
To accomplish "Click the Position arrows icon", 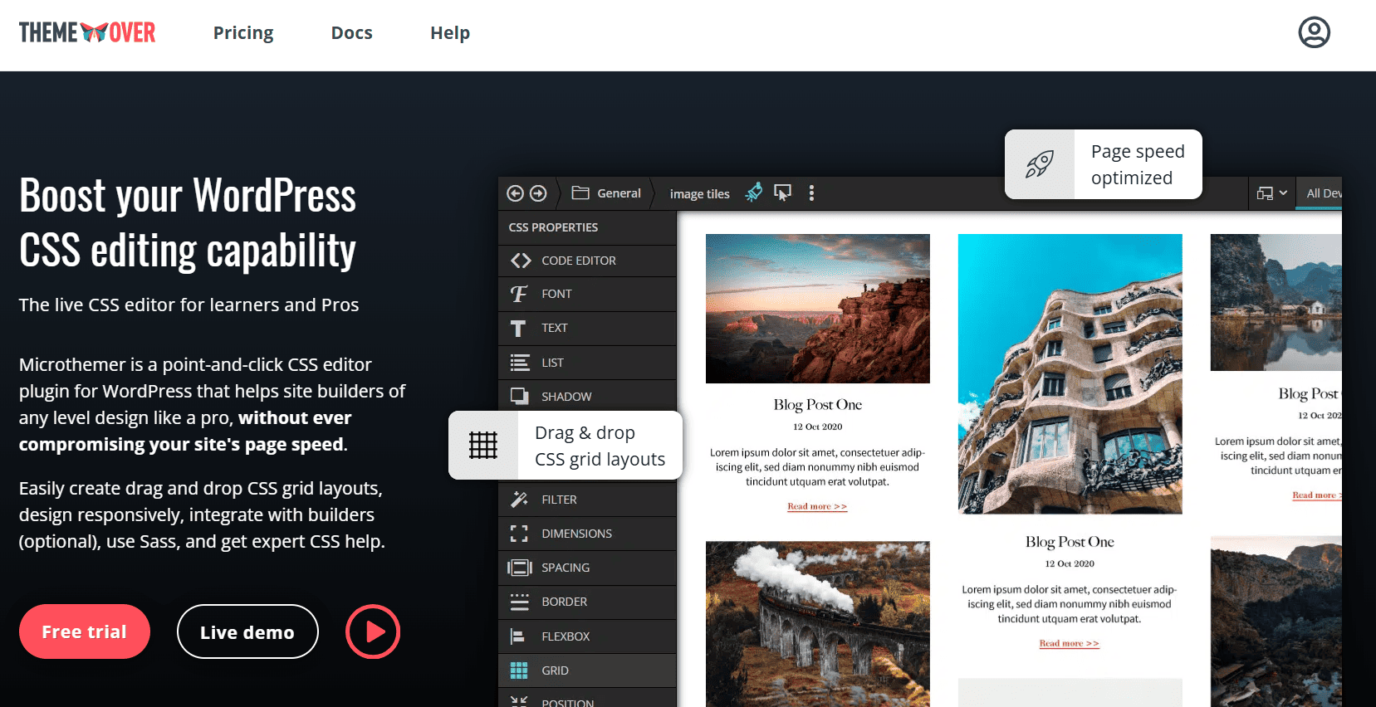I will [x=519, y=701].
